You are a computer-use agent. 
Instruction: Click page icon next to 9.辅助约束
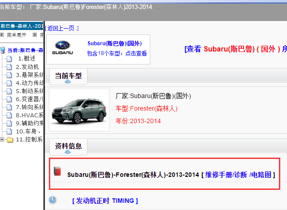click(9, 123)
